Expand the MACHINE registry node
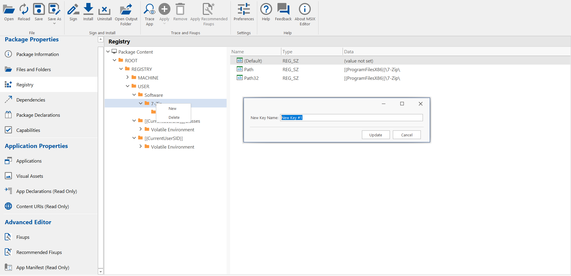The width and height of the screenshot is (571, 276). (x=128, y=77)
